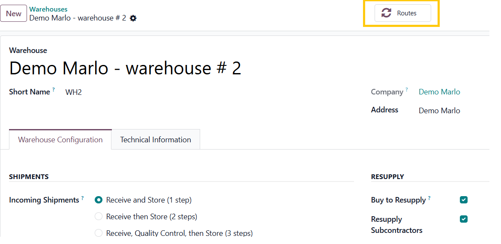The height and width of the screenshot is (244, 501).
Task: Edit the warehouse name title field
Action: [125, 68]
